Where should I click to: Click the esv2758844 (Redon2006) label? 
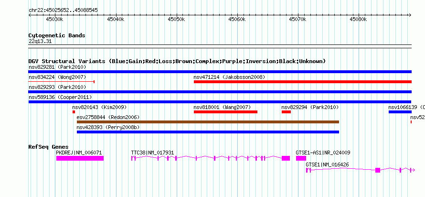108,117
